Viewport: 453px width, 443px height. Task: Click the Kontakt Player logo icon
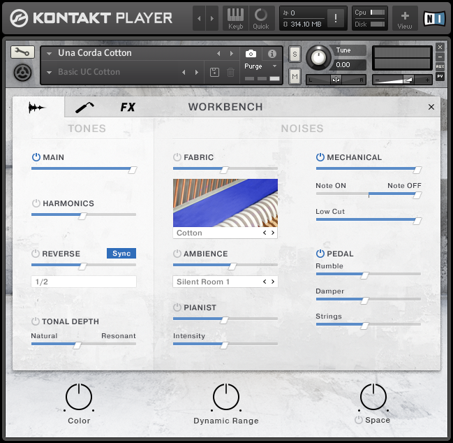coord(19,18)
